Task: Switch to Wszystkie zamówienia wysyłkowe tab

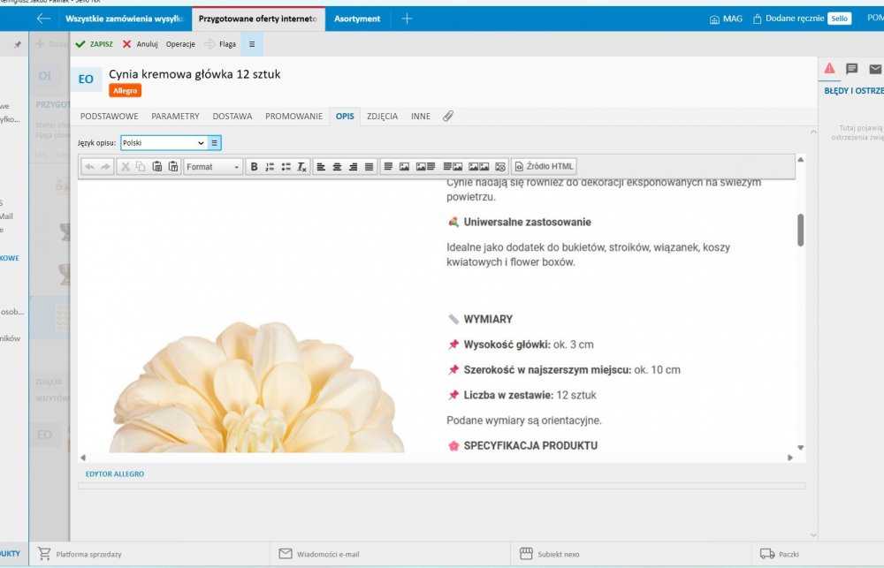Action: pos(125,19)
